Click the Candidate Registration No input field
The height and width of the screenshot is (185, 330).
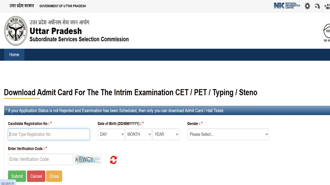coord(49,134)
